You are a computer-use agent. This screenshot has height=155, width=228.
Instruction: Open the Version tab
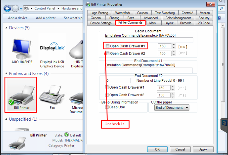pos(205,13)
